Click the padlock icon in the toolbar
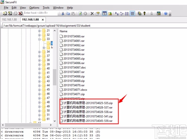This screenshot has width=187, height=139. point(152,13)
